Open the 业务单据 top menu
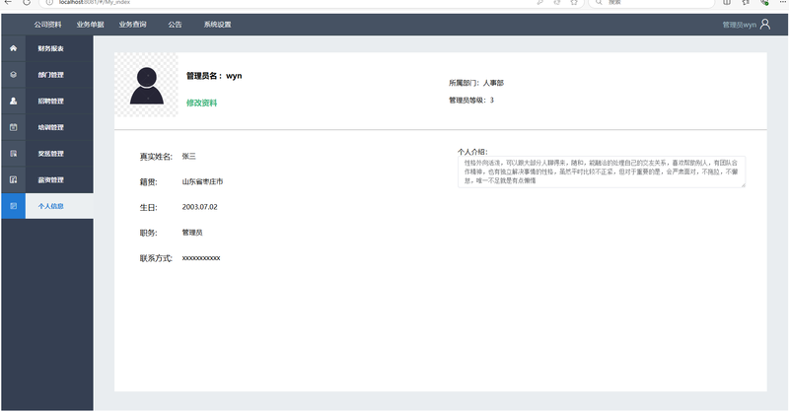The height and width of the screenshot is (411, 789). pyautogui.click(x=90, y=24)
